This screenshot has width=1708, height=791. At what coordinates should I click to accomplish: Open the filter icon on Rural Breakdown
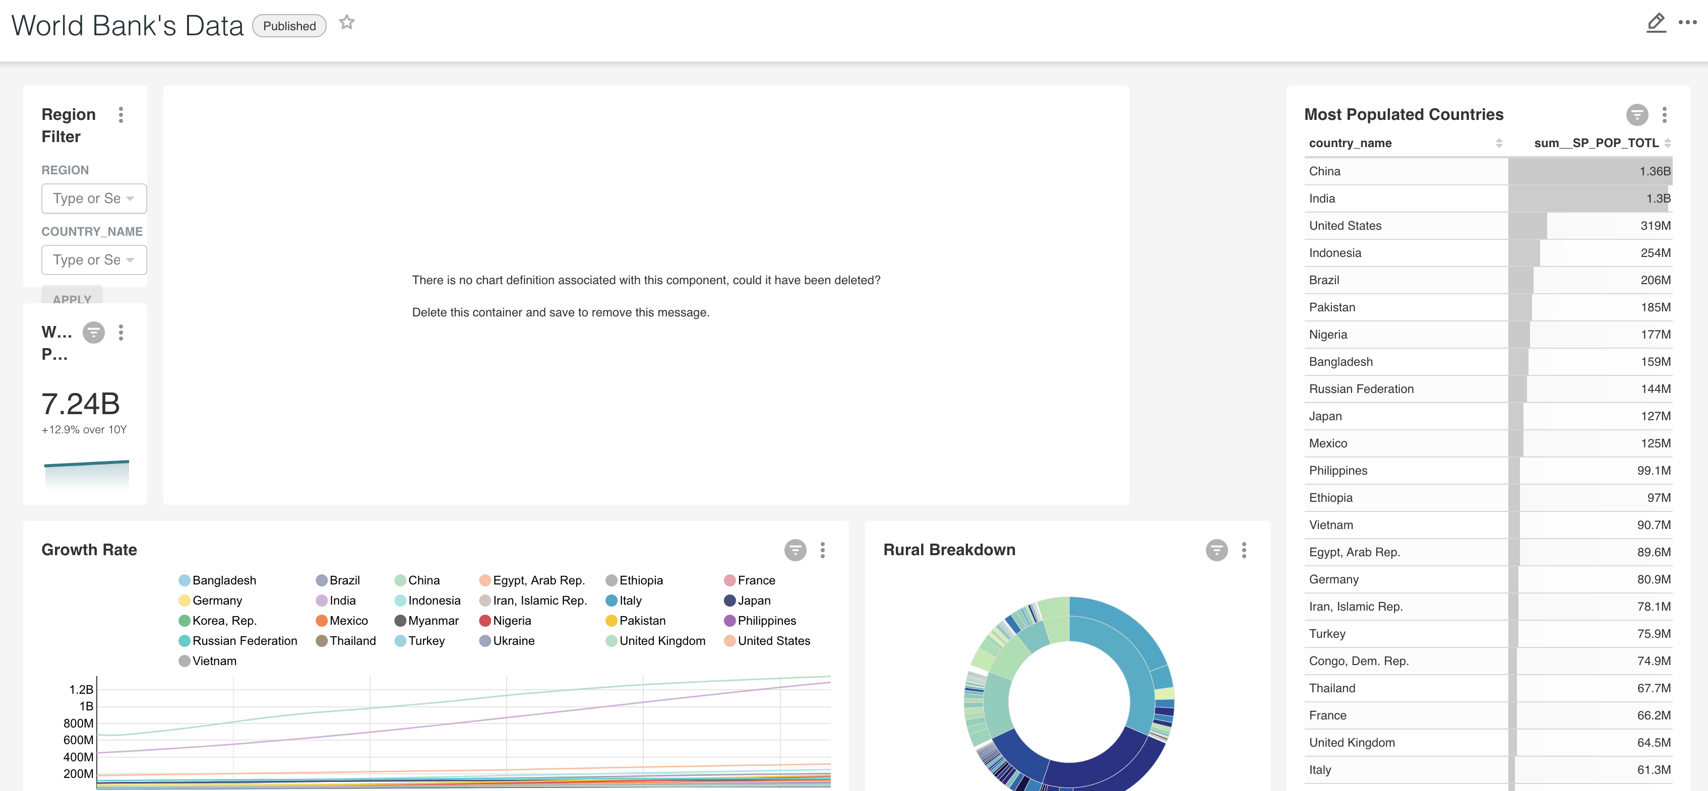click(1216, 550)
